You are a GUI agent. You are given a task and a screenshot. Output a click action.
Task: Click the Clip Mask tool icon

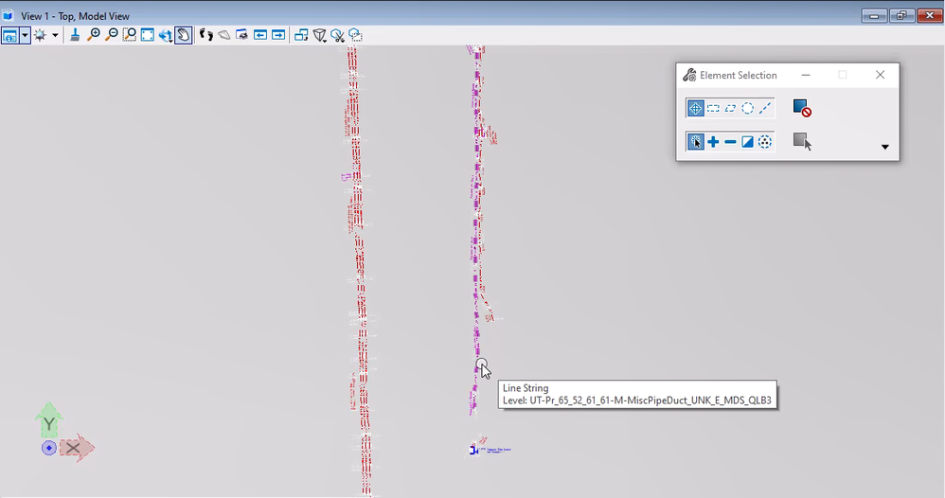tap(356, 36)
